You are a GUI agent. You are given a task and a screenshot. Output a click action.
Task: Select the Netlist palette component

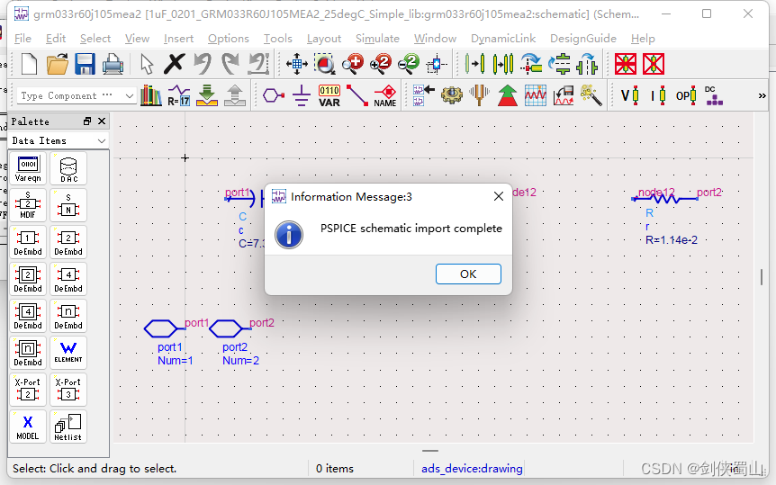(68, 427)
